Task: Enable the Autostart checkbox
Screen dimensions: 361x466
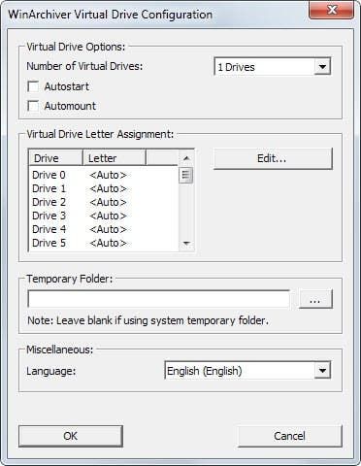Action: 33,86
